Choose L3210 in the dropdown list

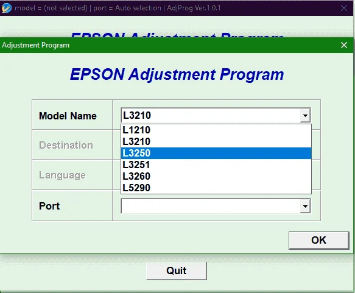coord(216,141)
